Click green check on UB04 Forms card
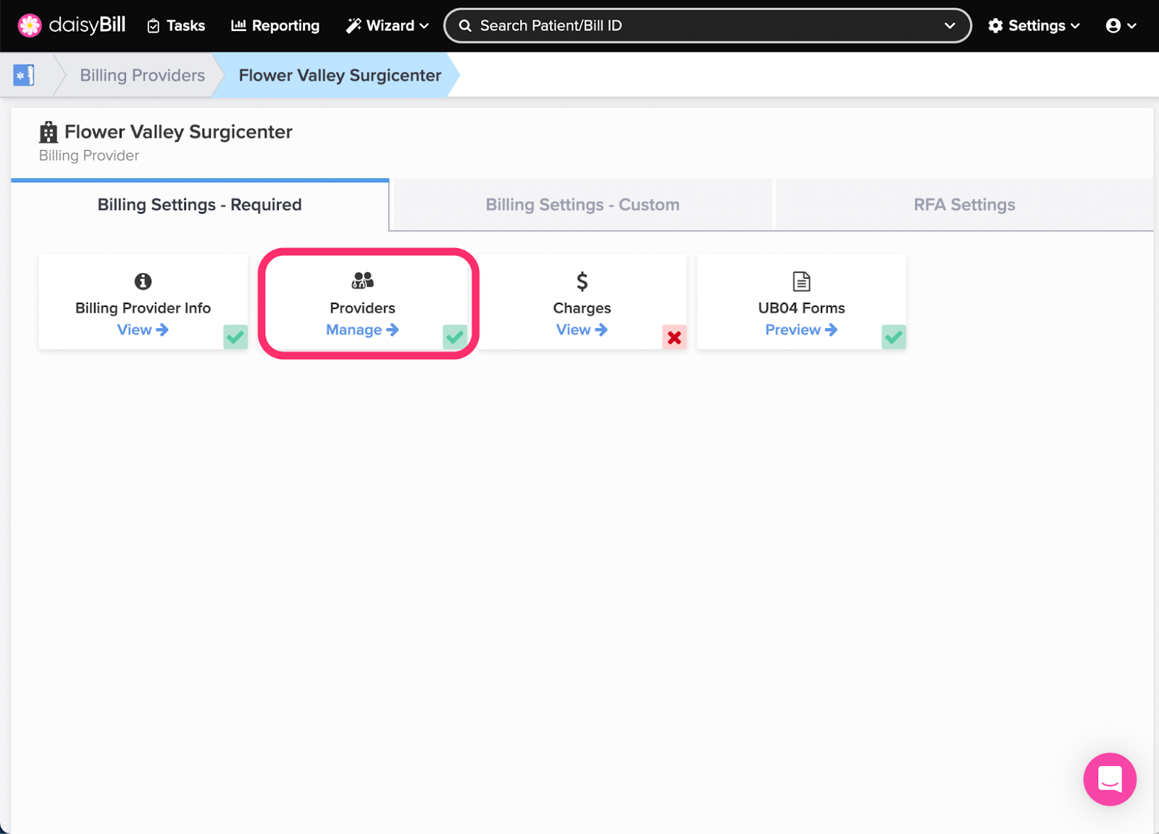This screenshot has width=1159, height=834. pyautogui.click(x=894, y=337)
